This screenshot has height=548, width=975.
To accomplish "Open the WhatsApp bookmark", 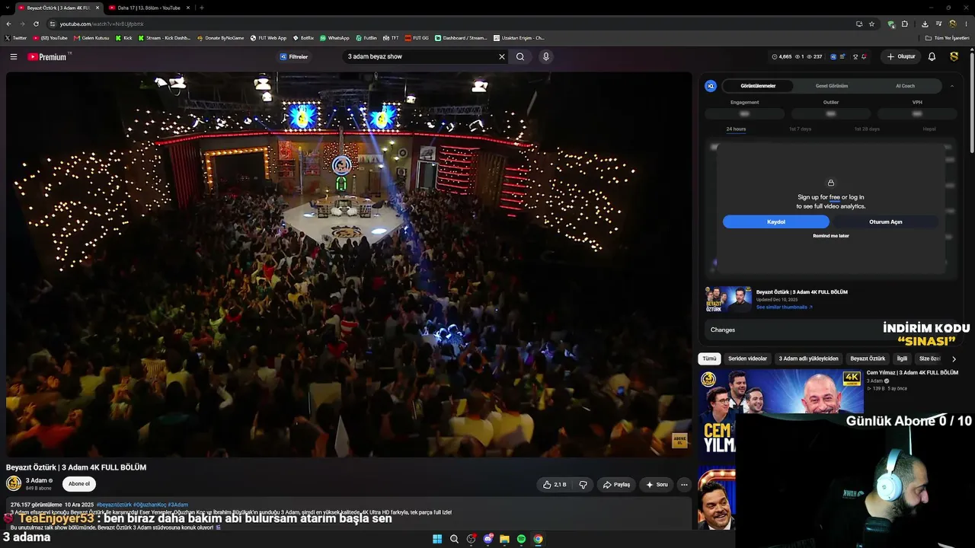I will point(334,38).
